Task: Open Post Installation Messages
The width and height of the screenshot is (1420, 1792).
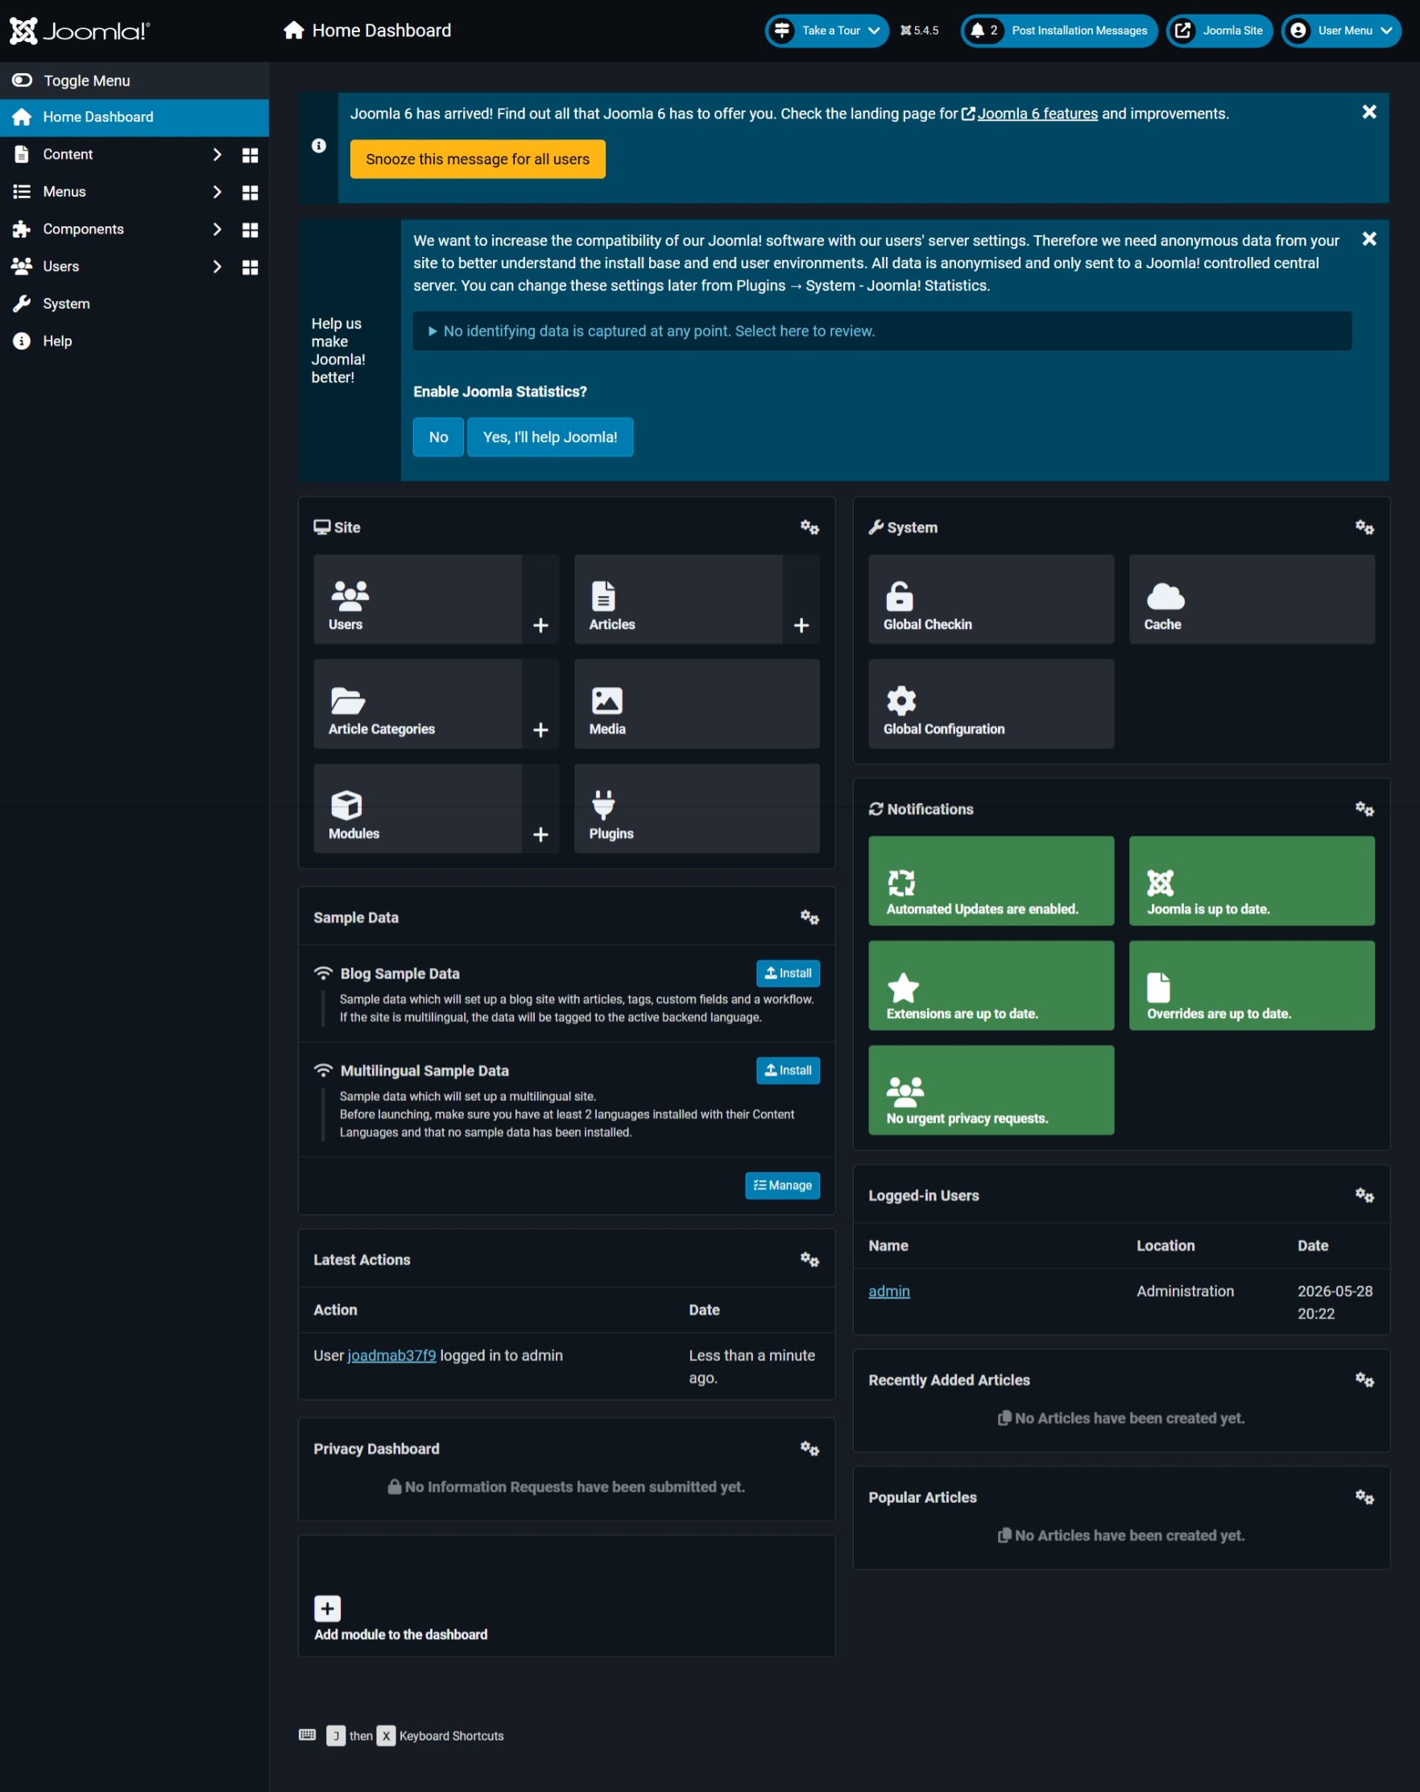Action: point(1059,31)
